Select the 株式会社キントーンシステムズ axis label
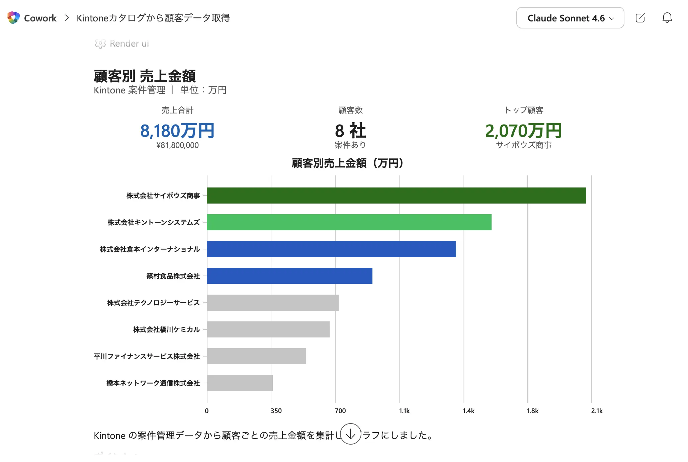 pyautogui.click(x=154, y=222)
